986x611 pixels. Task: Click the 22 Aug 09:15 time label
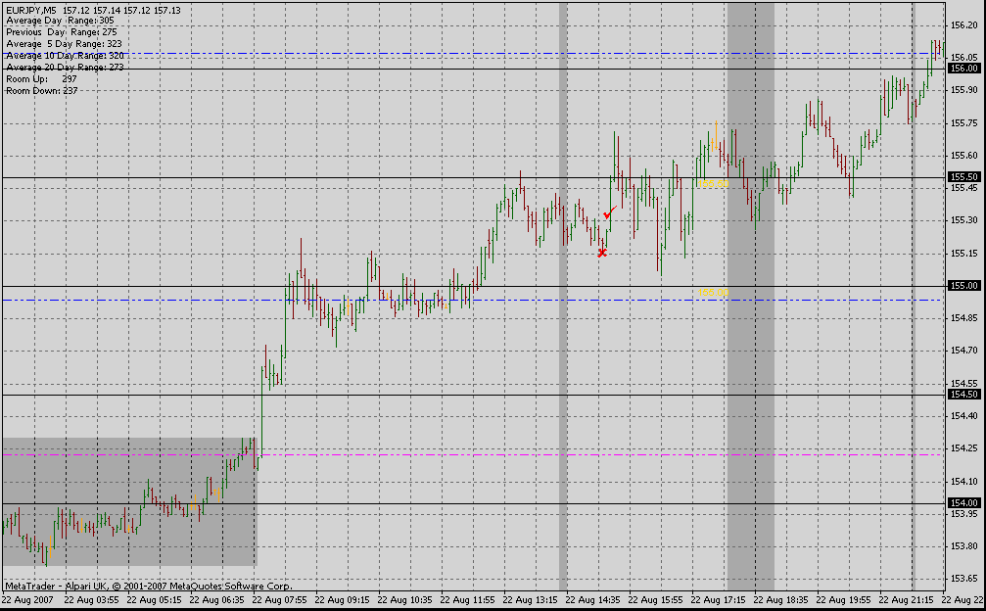tap(346, 599)
